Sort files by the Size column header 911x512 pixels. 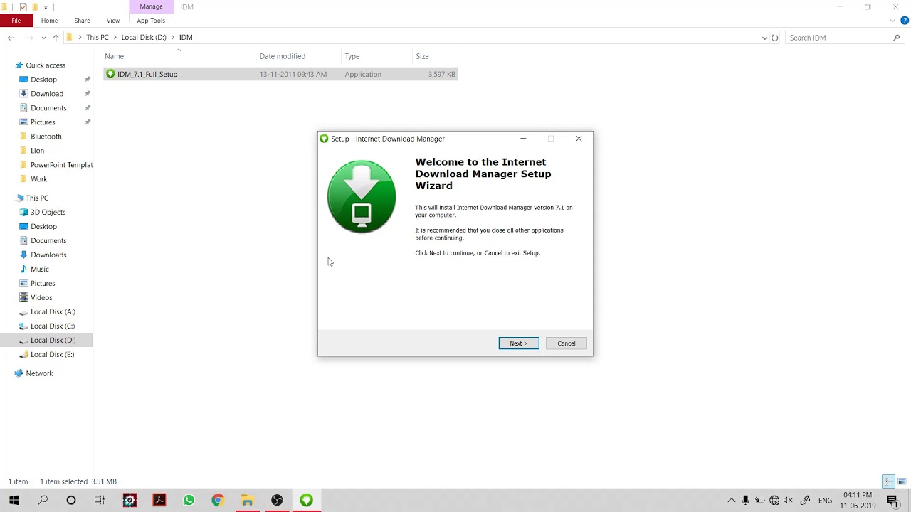[x=423, y=56]
